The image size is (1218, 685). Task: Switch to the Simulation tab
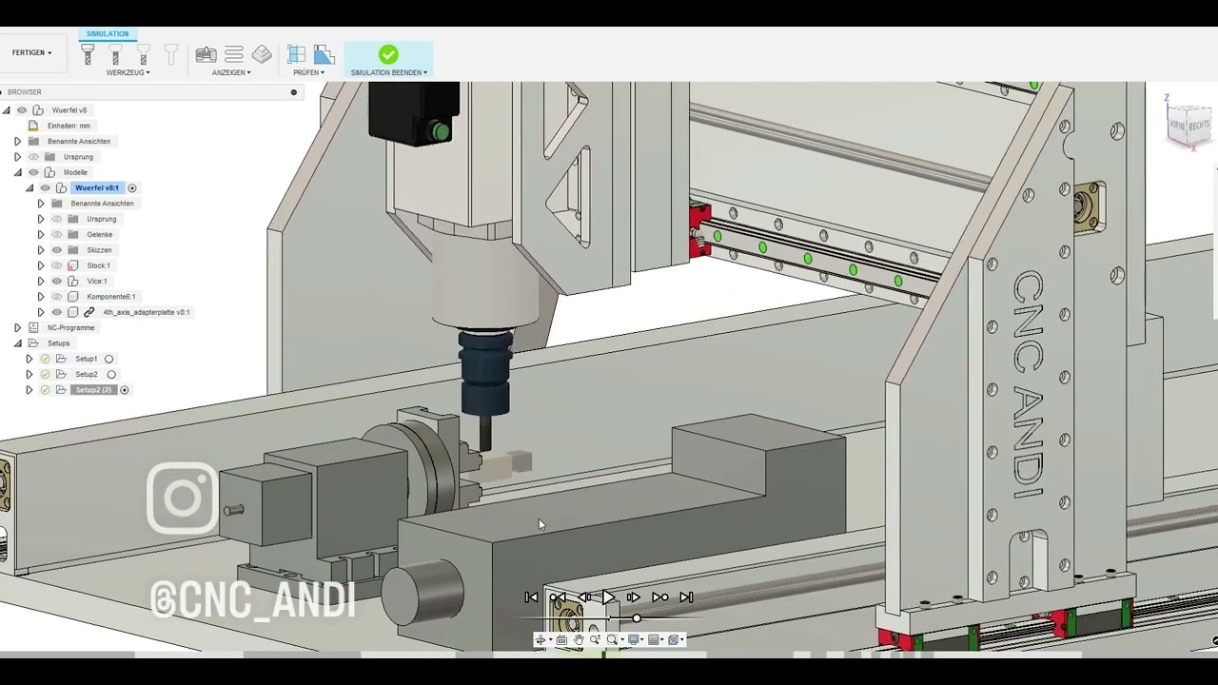[x=108, y=34]
